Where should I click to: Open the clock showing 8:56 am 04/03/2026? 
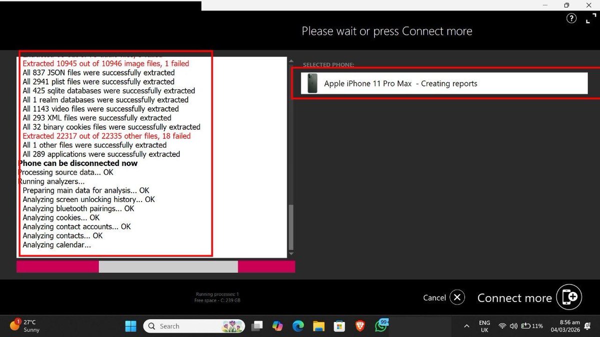pyautogui.click(x=565, y=326)
